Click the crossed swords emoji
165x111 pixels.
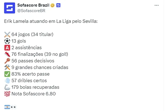[x=7, y=34]
